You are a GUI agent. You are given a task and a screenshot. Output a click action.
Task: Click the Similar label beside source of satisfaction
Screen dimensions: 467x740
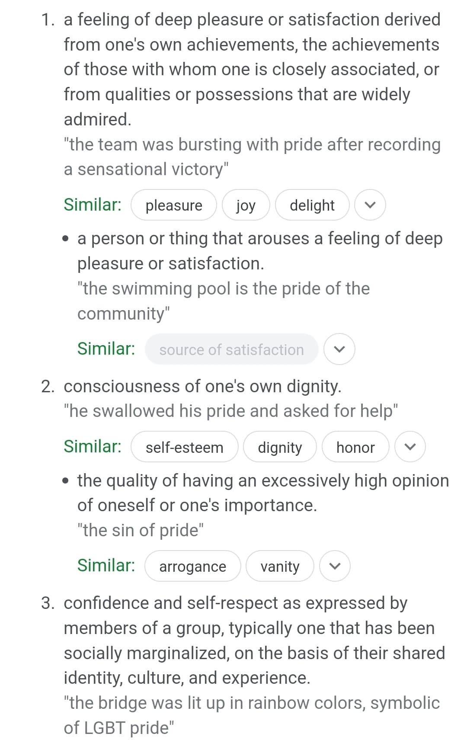106,349
